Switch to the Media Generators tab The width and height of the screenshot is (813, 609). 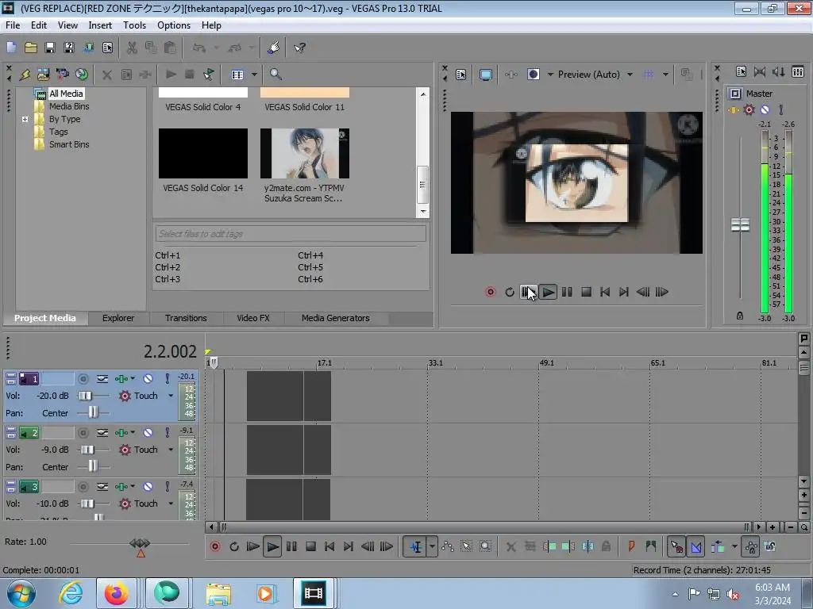click(x=336, y=318)
